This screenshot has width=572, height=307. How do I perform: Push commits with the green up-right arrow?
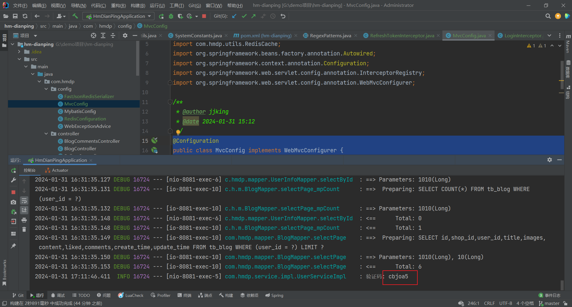(x=254, y=16)
